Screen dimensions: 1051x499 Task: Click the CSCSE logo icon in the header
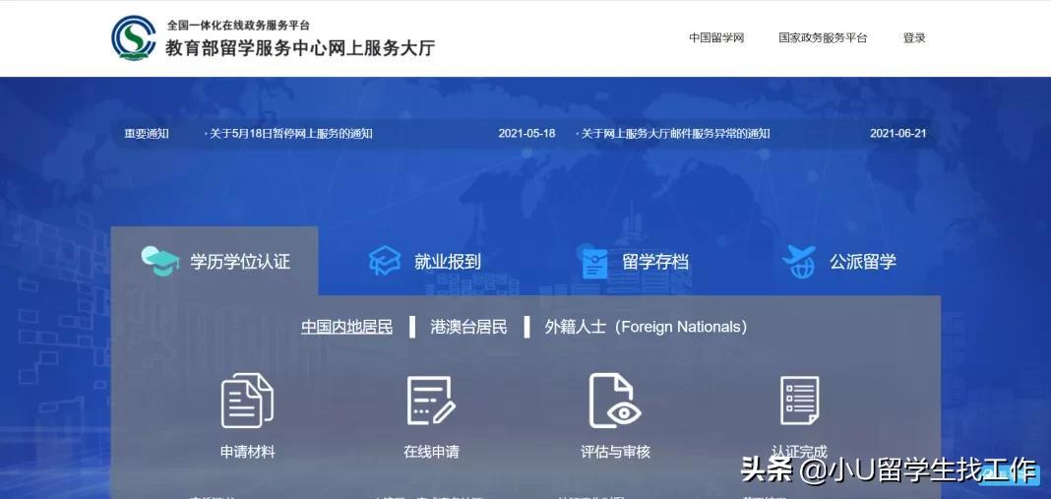[134, 38]
